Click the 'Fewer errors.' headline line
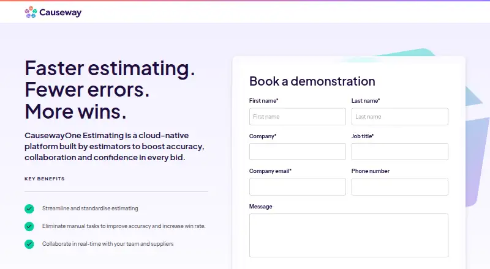The height and width of the screenshot is (269, 490). [87, 90]
